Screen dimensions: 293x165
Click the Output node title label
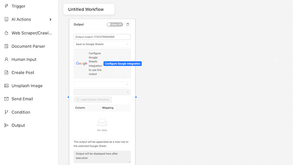(79, 24)
